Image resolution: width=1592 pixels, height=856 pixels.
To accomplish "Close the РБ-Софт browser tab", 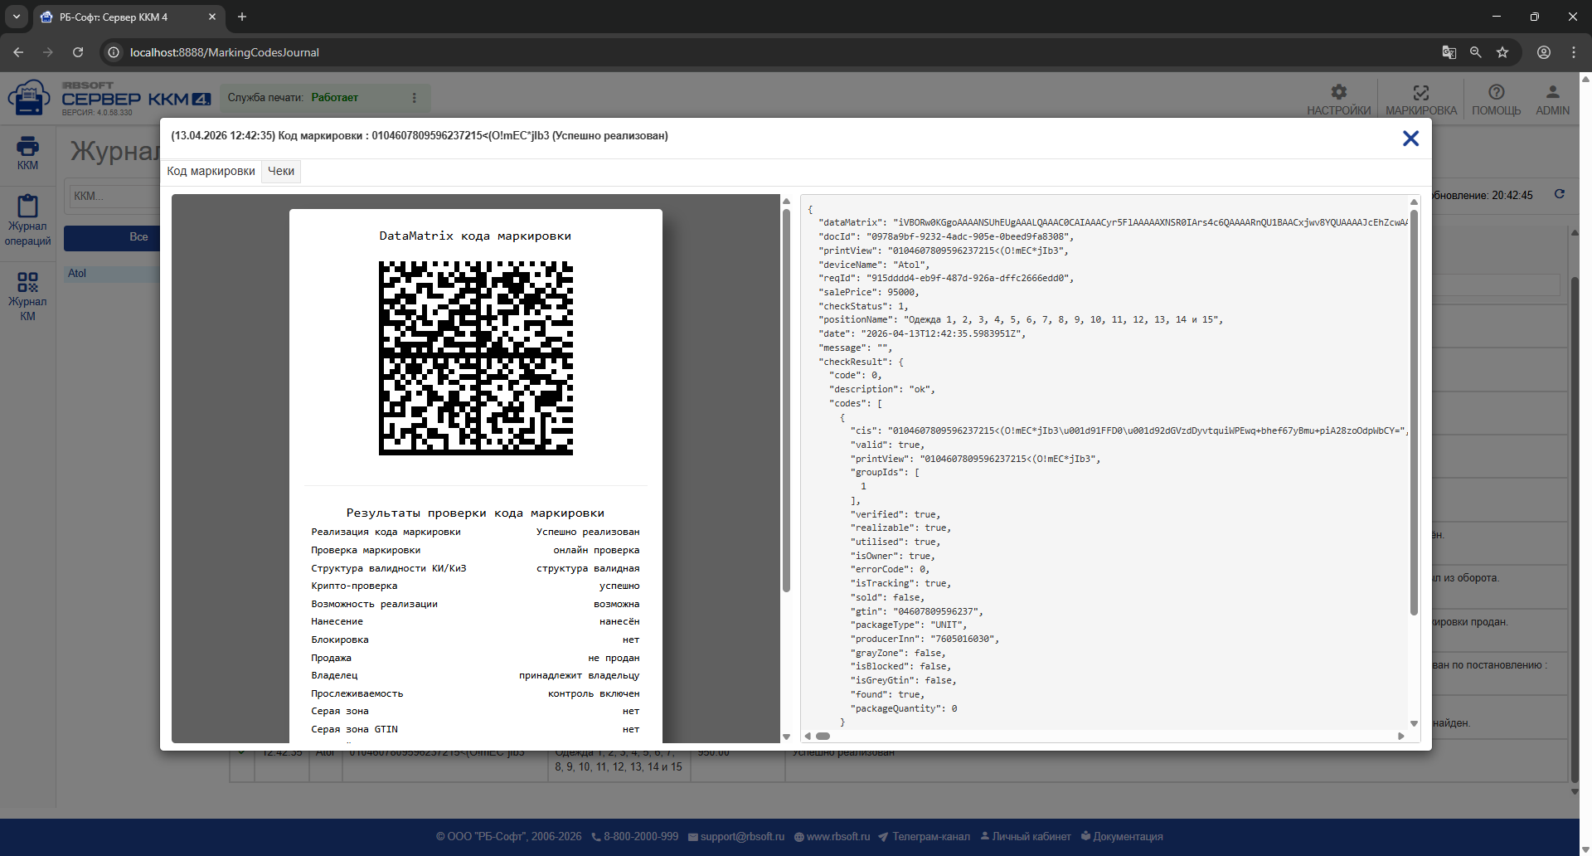I will coord(212,17).
